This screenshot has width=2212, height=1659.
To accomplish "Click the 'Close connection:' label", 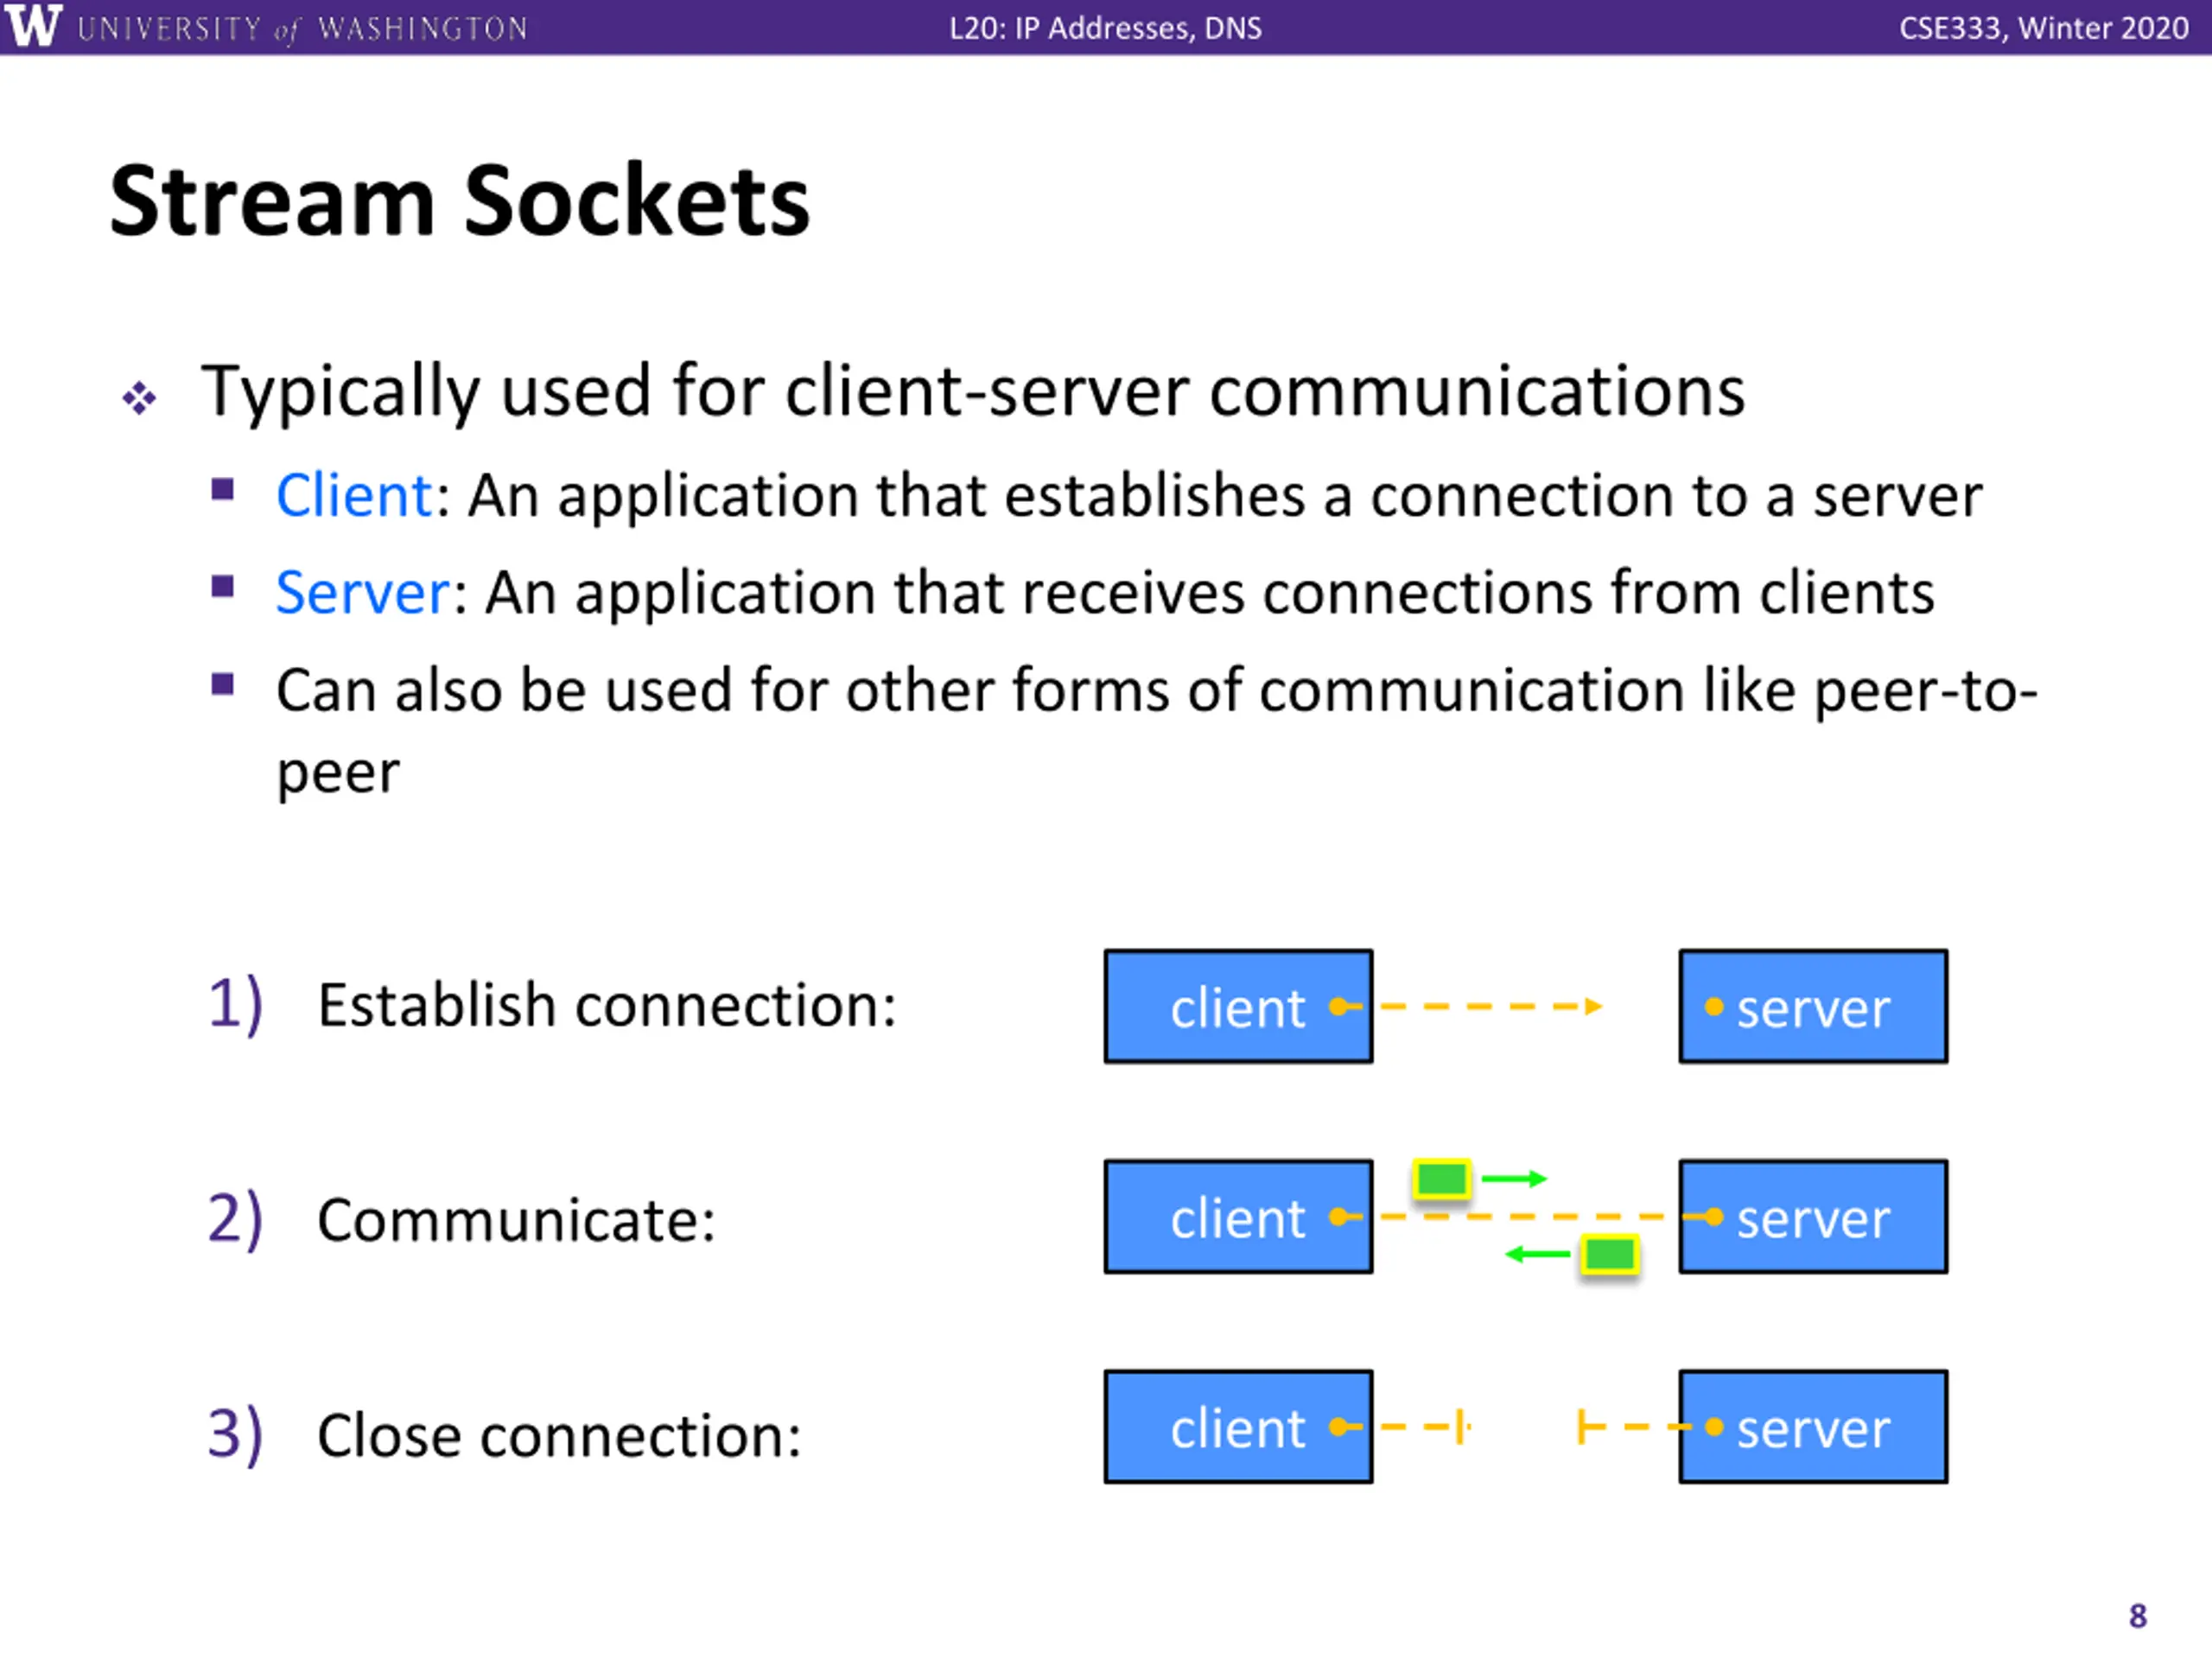I will [x=559, y=1436].
